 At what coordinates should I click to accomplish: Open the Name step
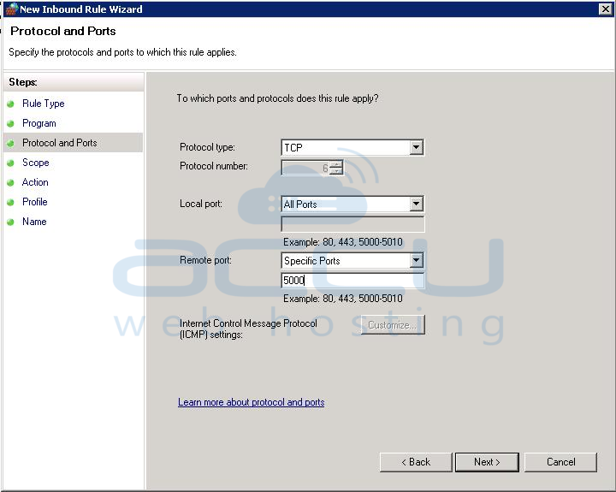(34, 222)
